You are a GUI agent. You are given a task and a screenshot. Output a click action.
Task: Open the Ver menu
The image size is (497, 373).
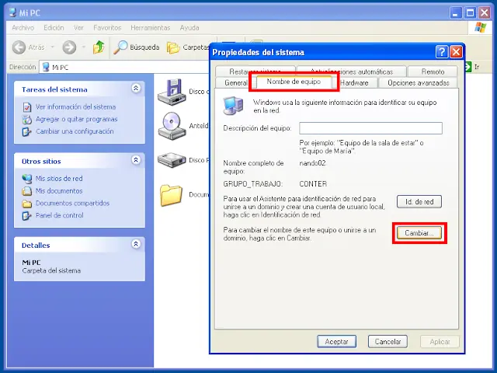[x=78, y=28]
